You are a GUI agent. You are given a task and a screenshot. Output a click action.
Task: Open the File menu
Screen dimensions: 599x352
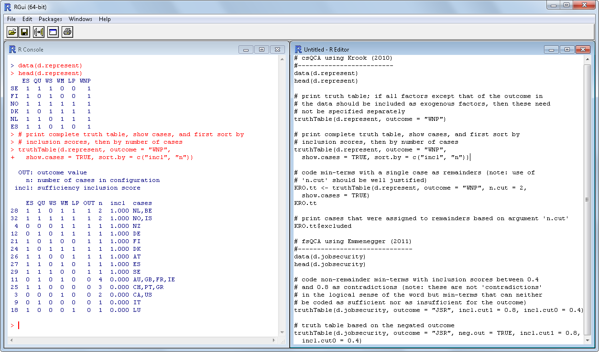[11, 19]
